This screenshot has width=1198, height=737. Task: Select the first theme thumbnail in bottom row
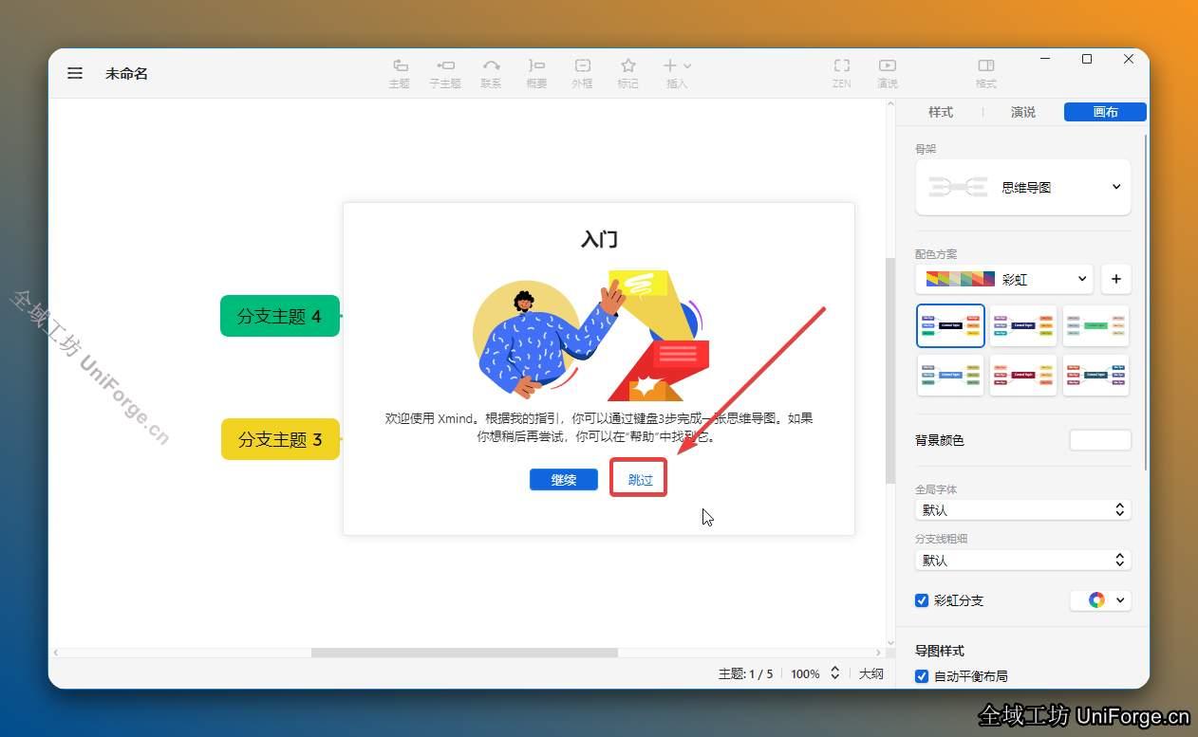951,375
